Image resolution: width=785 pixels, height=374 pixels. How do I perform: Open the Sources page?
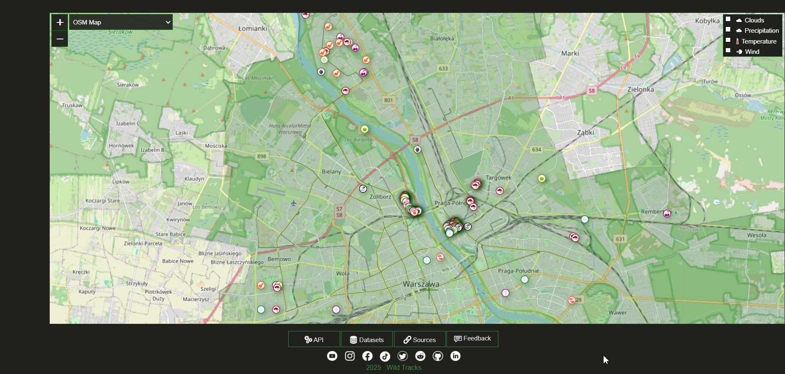tap(419, 339)
